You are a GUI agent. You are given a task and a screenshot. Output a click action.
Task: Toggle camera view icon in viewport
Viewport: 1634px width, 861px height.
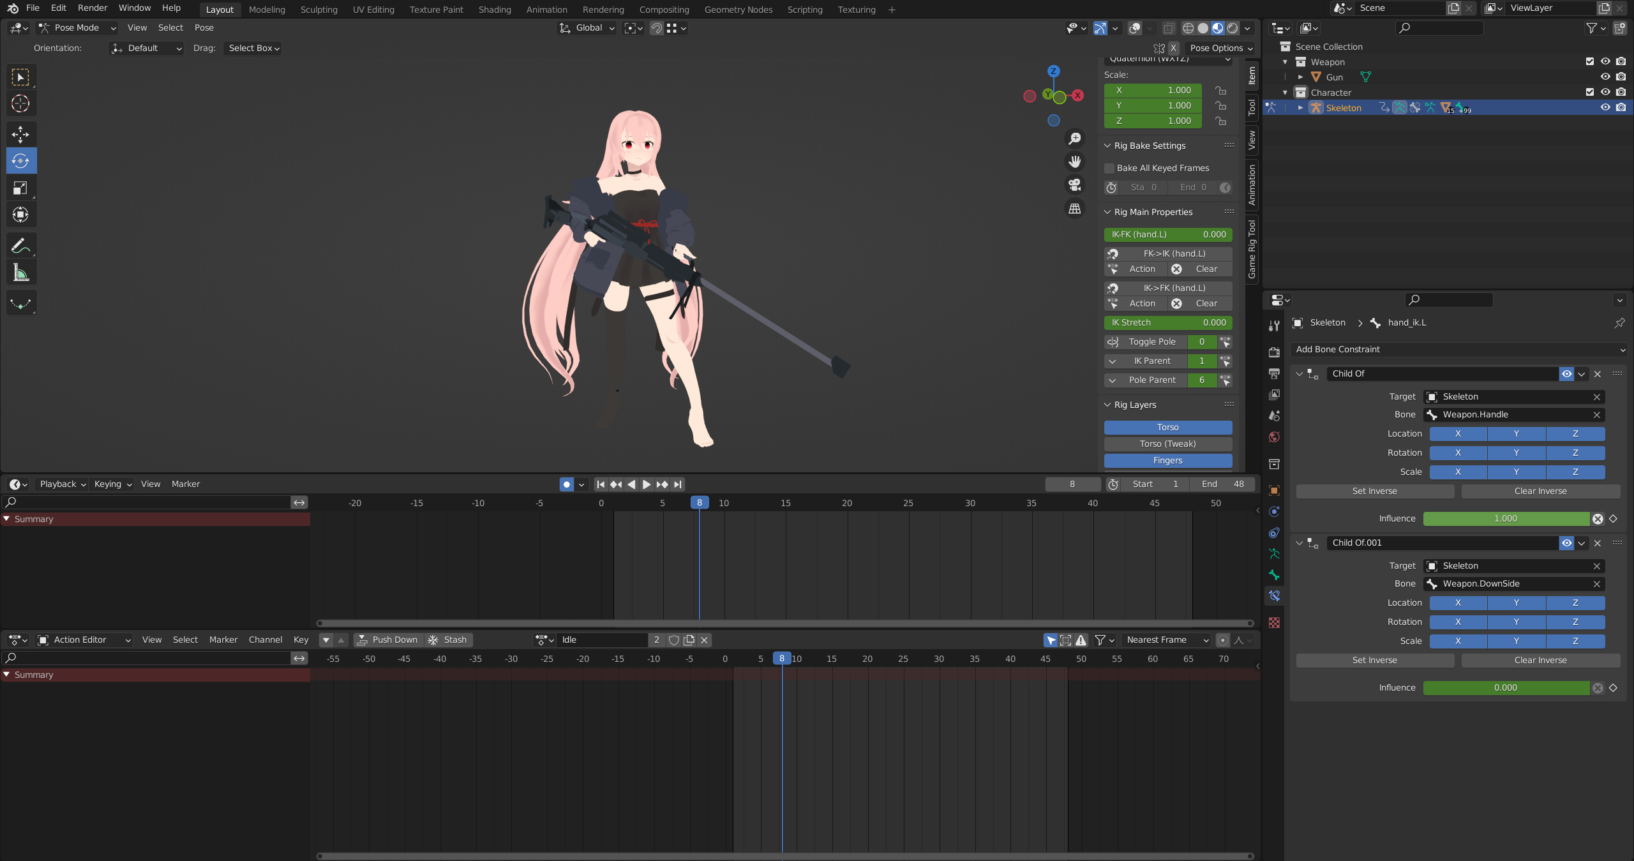pyautogui.click(x=1075, y=185)
